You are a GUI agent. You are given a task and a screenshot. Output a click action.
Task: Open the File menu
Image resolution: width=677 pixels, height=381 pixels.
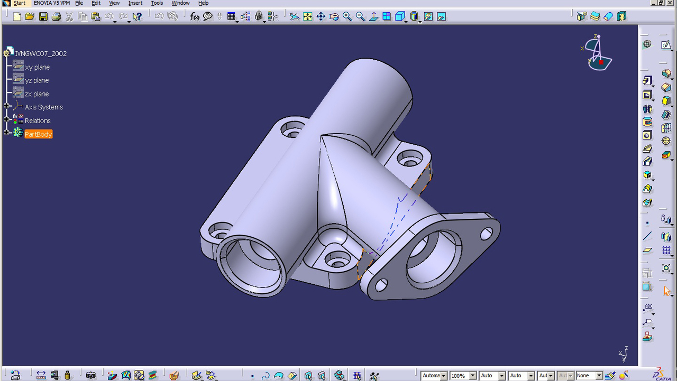click(79, 3)
